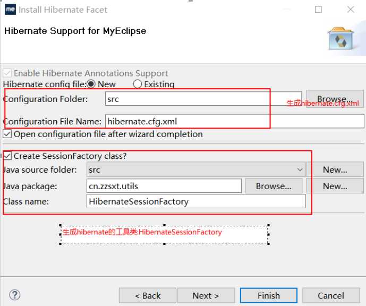Proceed with the Next button

pyautogui.click(x=206, y=295)
